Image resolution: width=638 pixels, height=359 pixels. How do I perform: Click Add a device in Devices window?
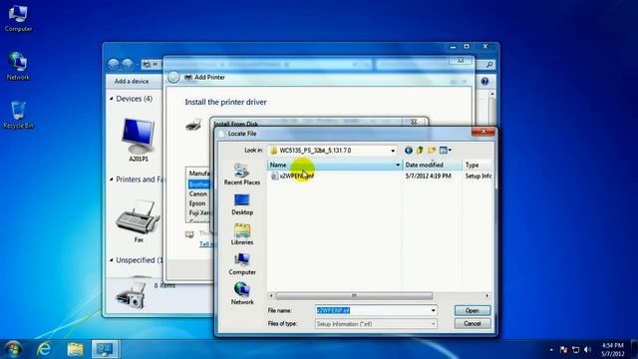[x=132, y=82]
